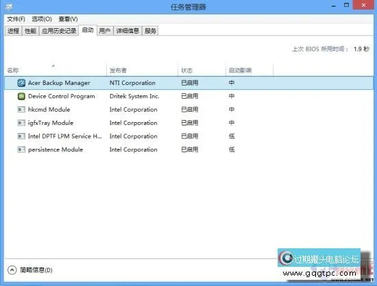377x286 pixels.
Task: Collapse to fewer details with 简略信息 arrow
Action: click(12, 270)
